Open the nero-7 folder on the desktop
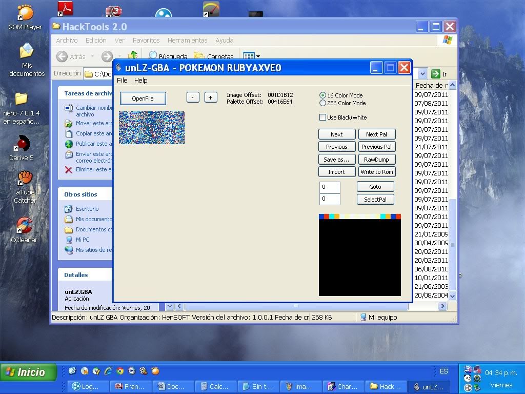Image resolution: width=525 pixels, height=394 pixels. [21, 109]
